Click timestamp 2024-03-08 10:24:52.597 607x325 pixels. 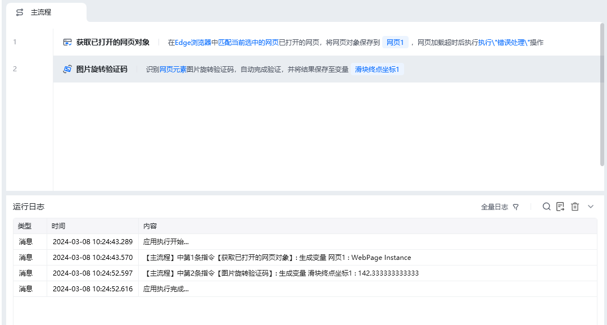pyautogui.click(x=93, y=273)
